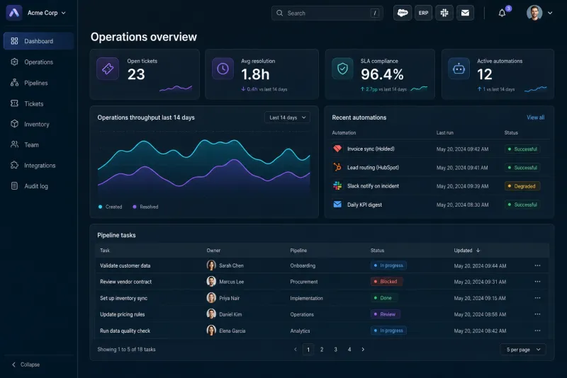Open more options for Review vendor contract
Viewport: 567px width, 378px height.
[x=537, y=282]
